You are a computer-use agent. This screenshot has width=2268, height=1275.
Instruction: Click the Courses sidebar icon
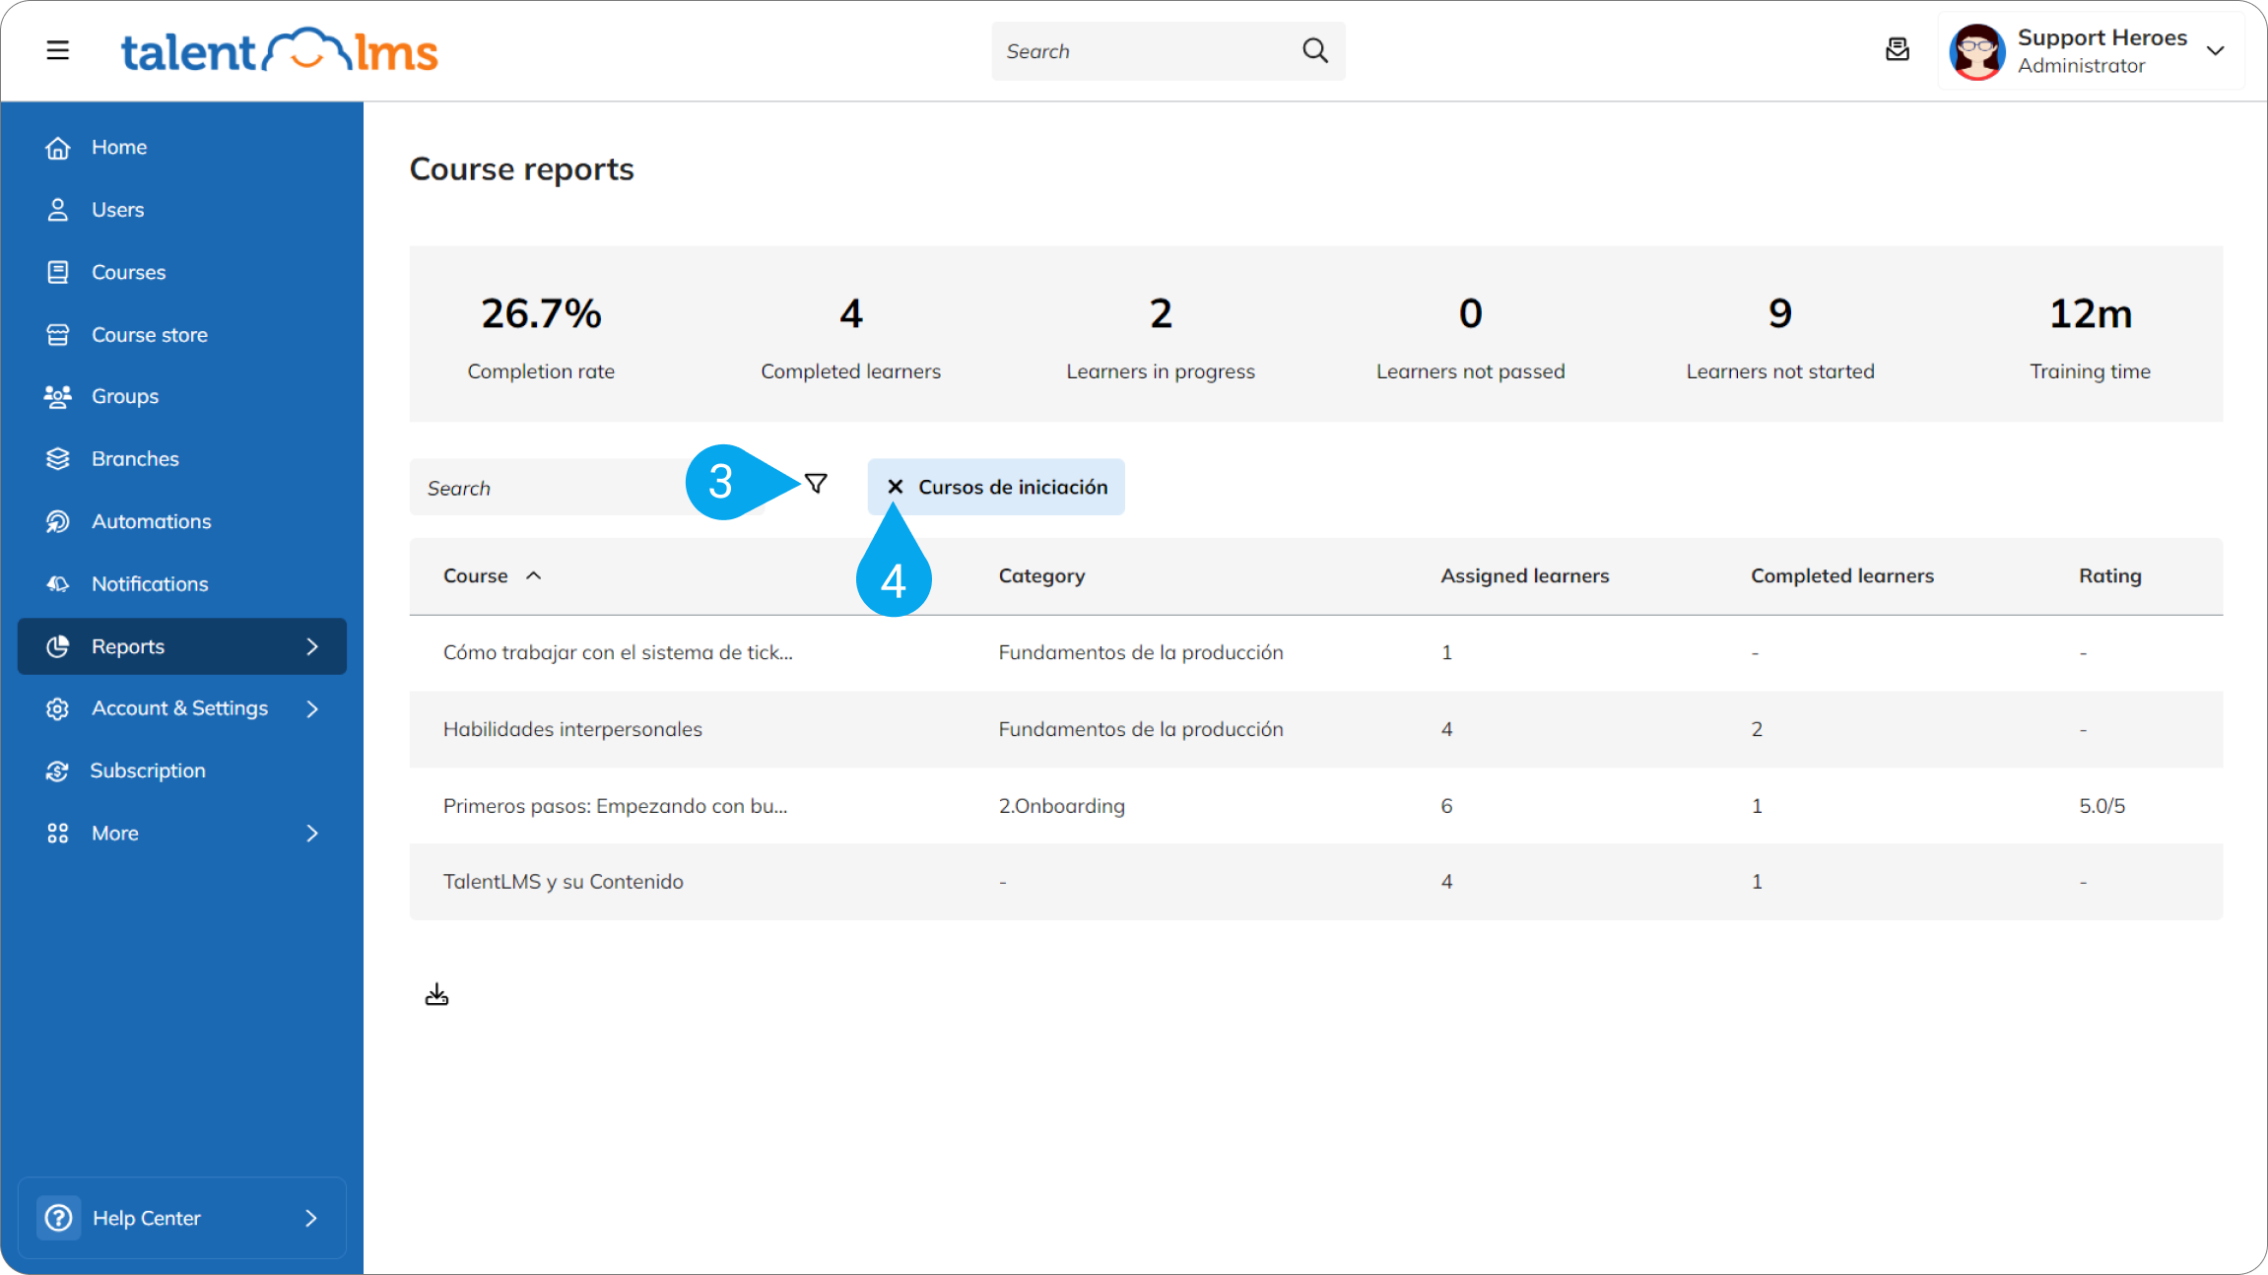58,272
